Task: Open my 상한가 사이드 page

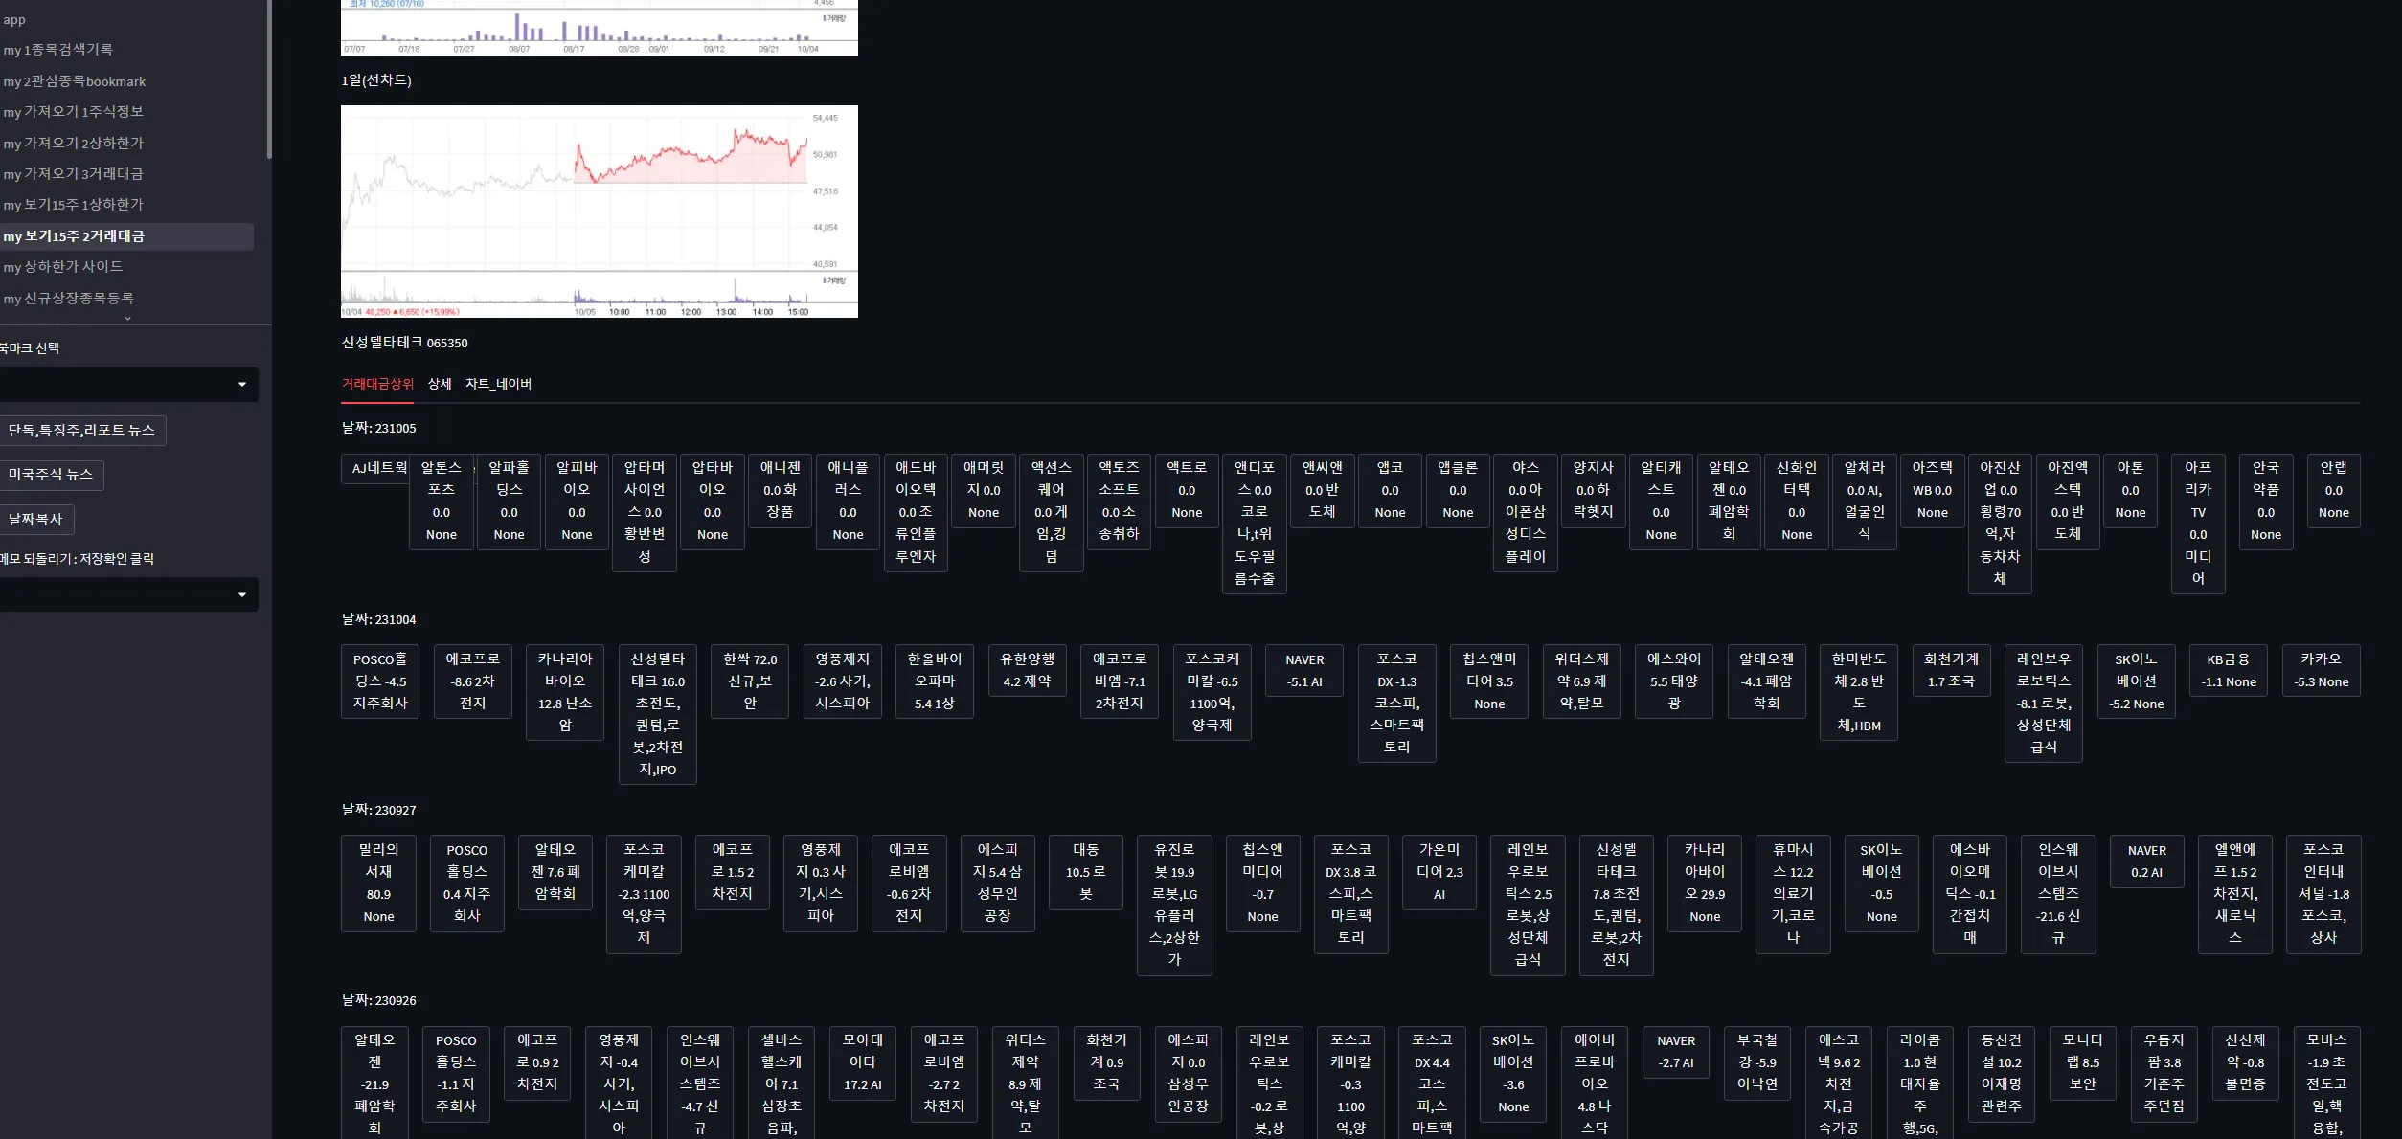Action: 63,267
